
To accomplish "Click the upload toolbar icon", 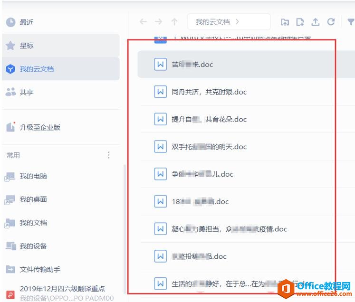I will pos(316,22).
